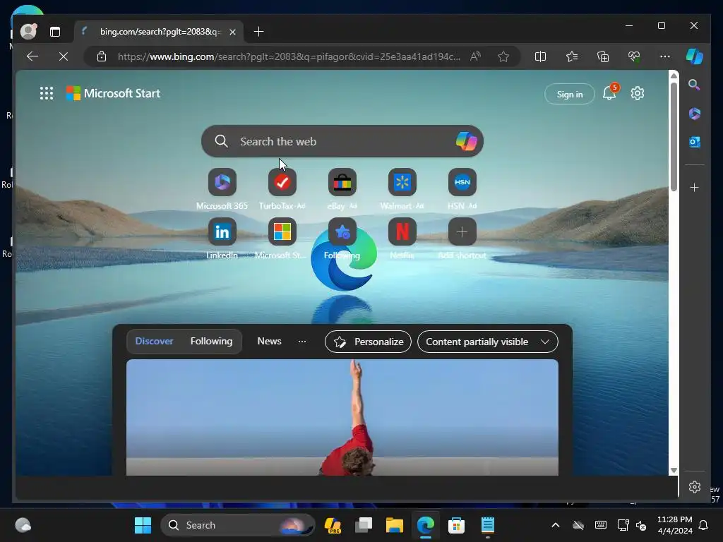The width and height of the screenshot is (723, 542).
Task: Open Task View on taskbar
Action: pyautogui.click(x=364, y=525)
